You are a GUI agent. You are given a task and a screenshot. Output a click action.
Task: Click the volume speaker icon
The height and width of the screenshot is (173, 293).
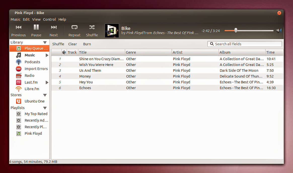tap(279, 30)
